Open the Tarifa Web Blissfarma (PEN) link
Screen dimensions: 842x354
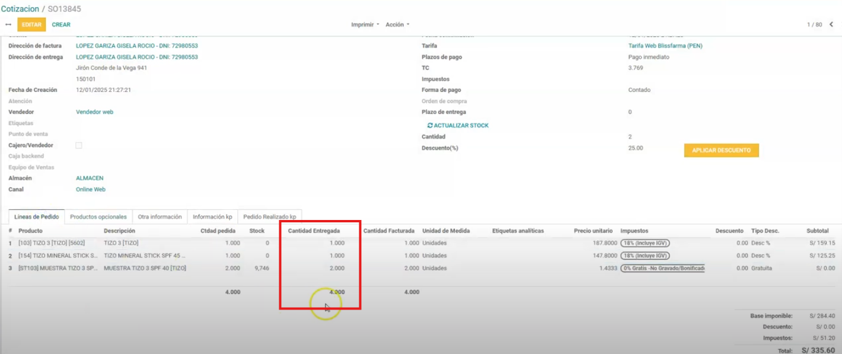(x=665, y=46)
